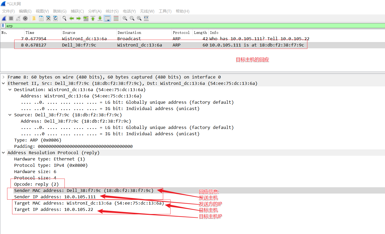Viewport: 385px width, 234px height.
Task: Open the 跳转(G) menu
Action: 60,11
